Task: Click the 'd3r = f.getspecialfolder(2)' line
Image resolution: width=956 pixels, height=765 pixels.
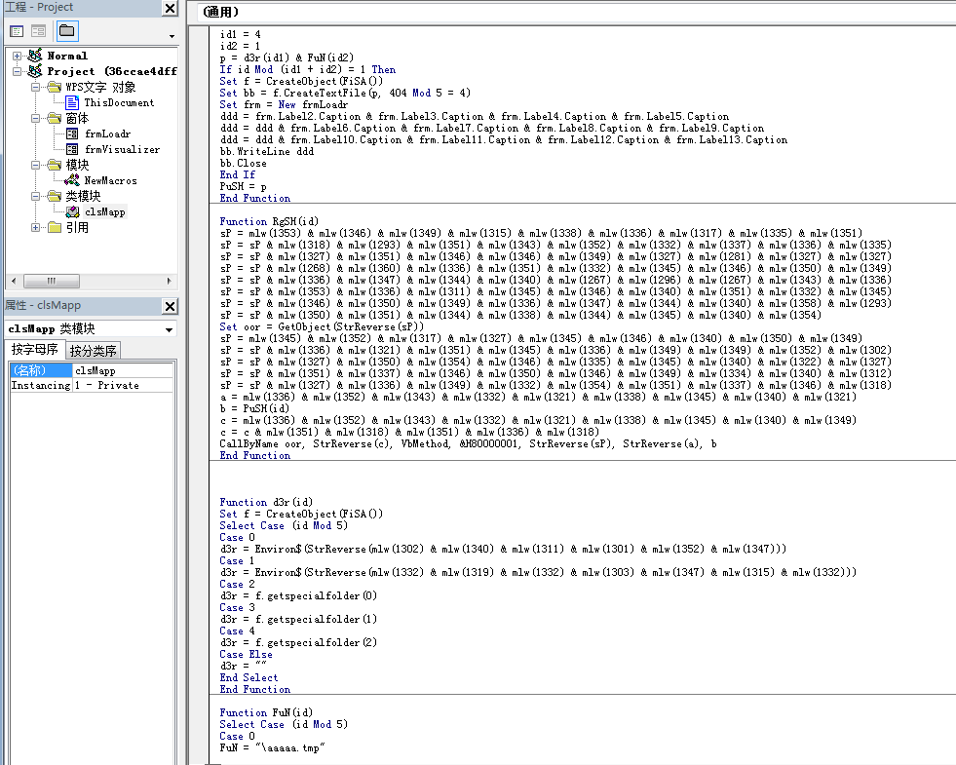Action: point(298,642)
